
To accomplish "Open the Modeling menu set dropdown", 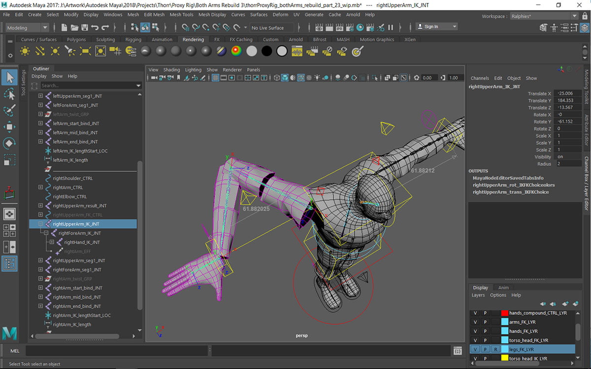I will 27,28.
